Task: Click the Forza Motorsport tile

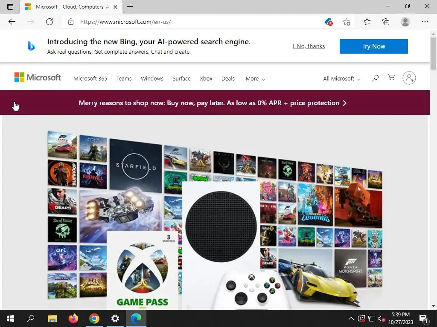Action: pyautogui.click(x=350, y=267)
